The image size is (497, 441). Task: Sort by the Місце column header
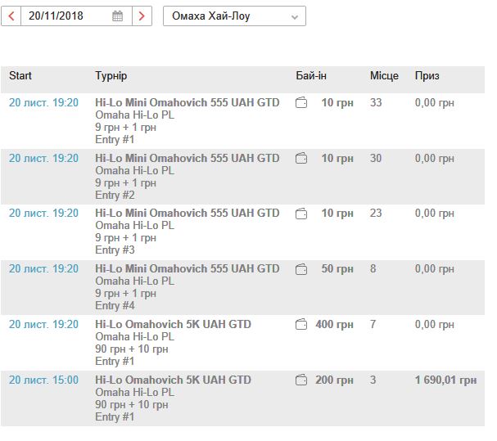384,76
